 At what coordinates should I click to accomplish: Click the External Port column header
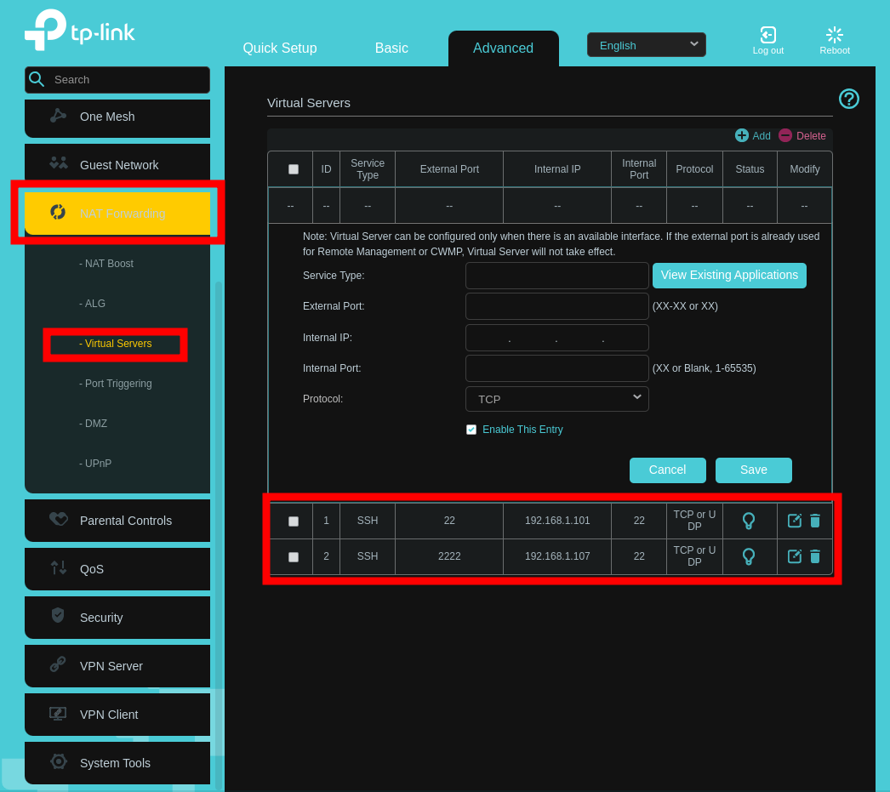(449, 169)
